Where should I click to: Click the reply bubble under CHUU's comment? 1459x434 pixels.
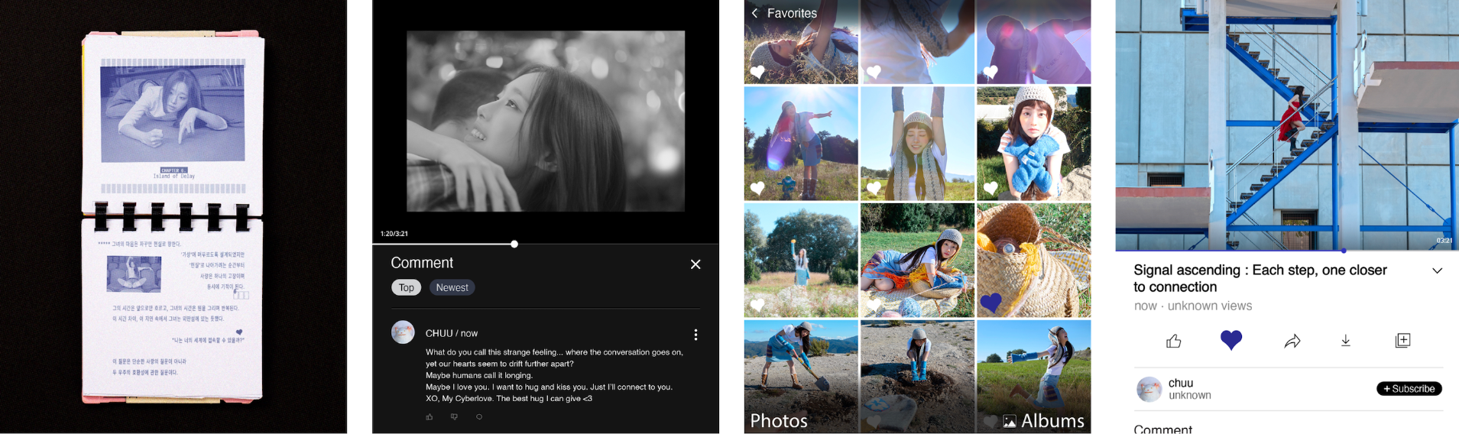tap(479, 417)
